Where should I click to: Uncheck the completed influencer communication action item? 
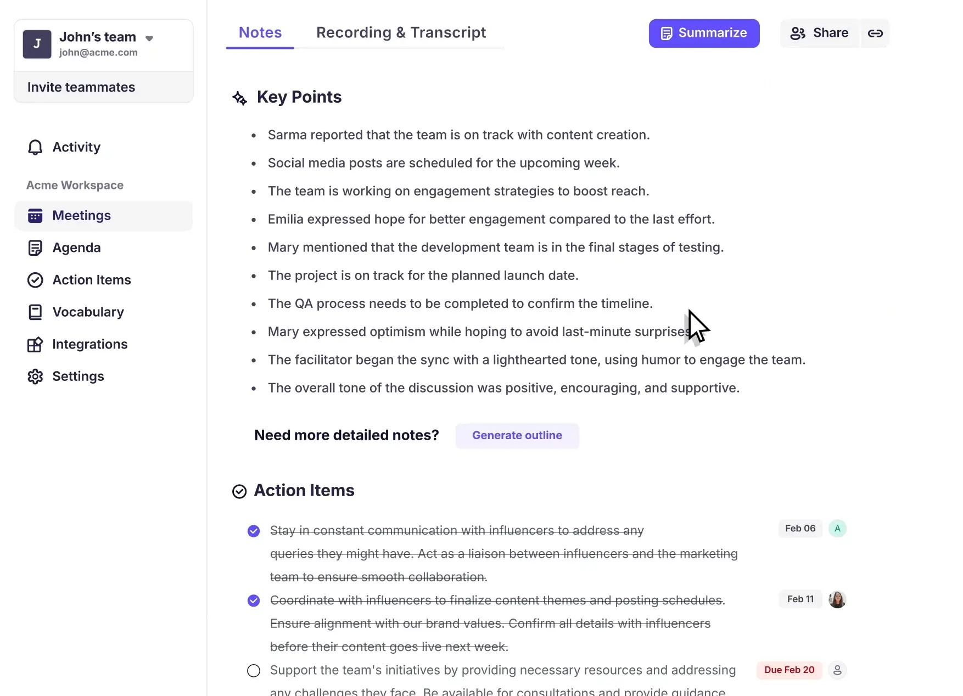point(253,531)
